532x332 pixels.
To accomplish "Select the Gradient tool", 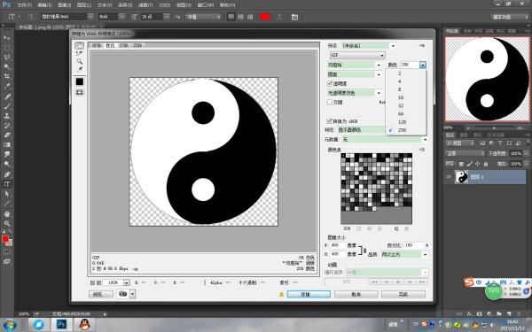I will pos(7,144).
